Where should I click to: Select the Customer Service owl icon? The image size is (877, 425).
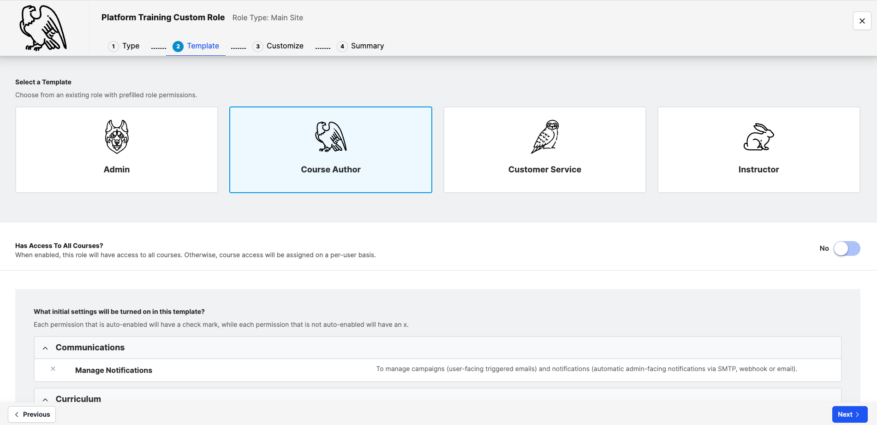[545, 137]
